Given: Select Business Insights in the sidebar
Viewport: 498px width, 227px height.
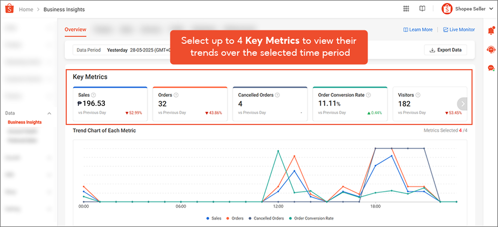Looking at the screenshot, I should 25,122.
